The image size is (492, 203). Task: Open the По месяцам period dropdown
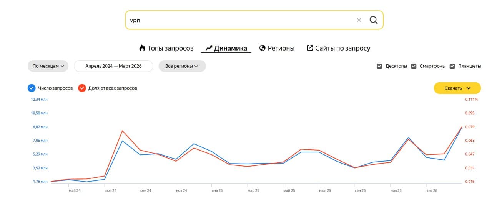48,66
